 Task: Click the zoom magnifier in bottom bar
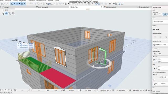click(6, 90)
